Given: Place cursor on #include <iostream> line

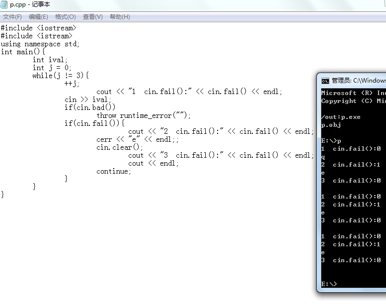Looking at the screenshot, I should [x=38, y=28].
